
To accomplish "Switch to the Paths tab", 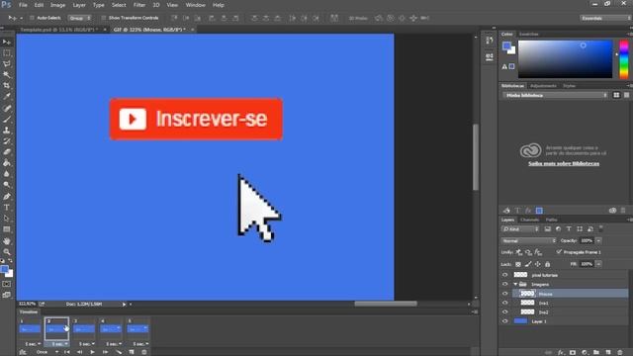I will click(552, 220).
